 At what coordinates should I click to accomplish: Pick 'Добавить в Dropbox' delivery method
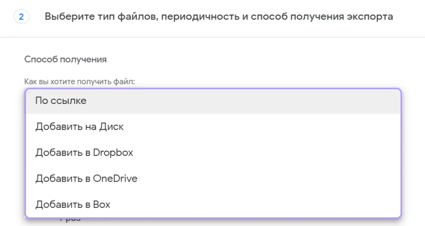coord(84,153)
